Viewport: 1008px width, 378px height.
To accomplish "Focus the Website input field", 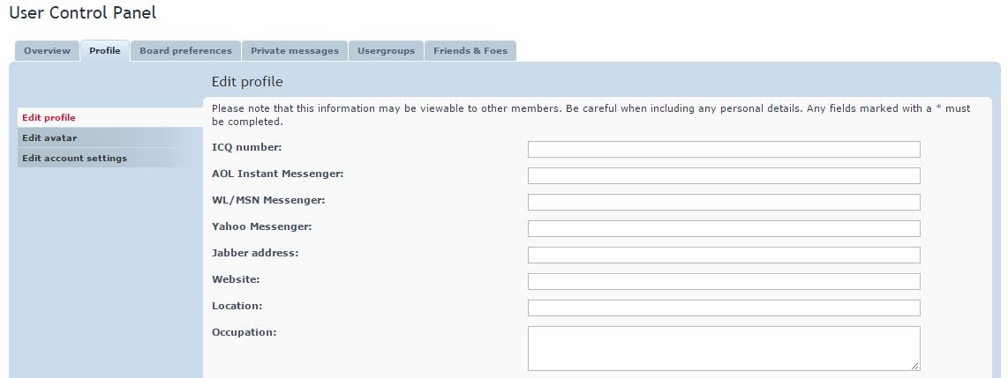I will 724,281.
